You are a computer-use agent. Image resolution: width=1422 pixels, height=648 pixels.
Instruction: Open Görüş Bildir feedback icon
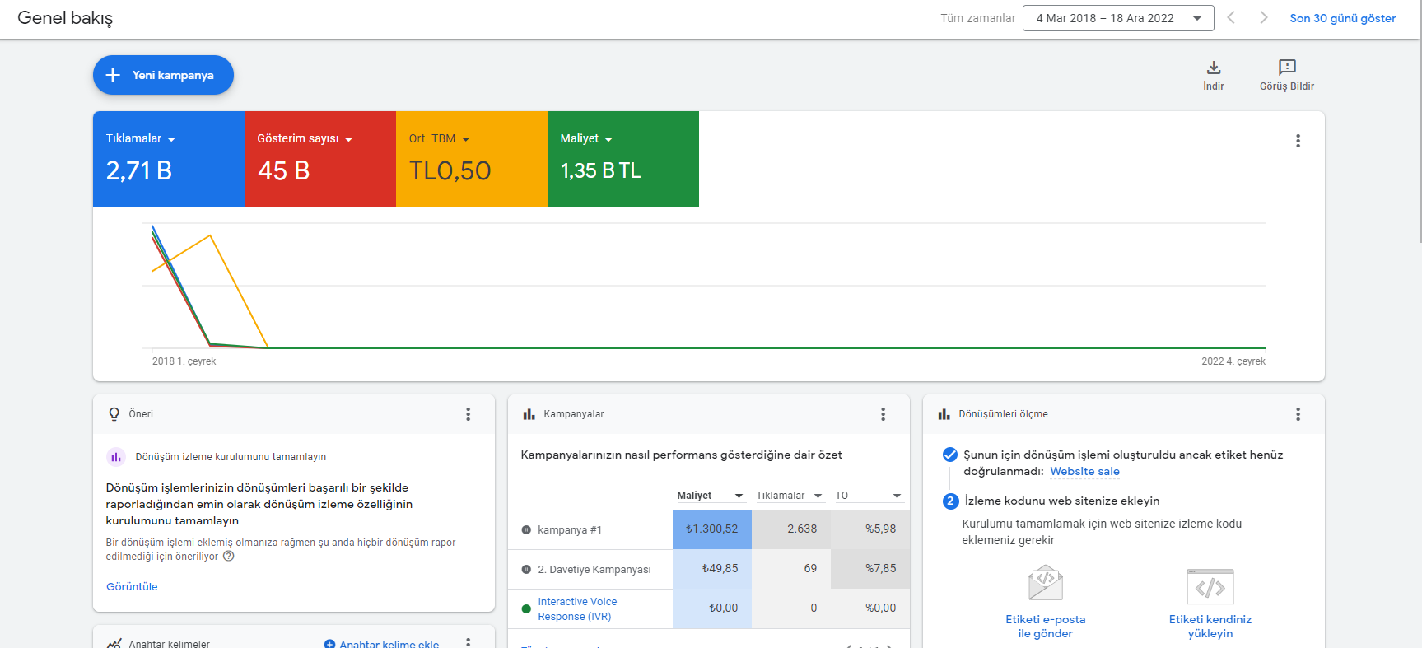coord(1286,75)
